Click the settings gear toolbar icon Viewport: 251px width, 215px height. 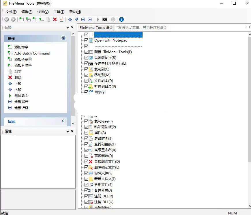pyautogui.click(x=113, y=19)
